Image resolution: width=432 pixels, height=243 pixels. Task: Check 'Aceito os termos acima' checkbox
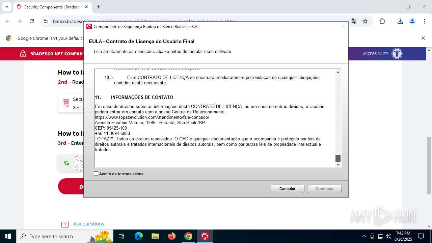tap(96, 174)
